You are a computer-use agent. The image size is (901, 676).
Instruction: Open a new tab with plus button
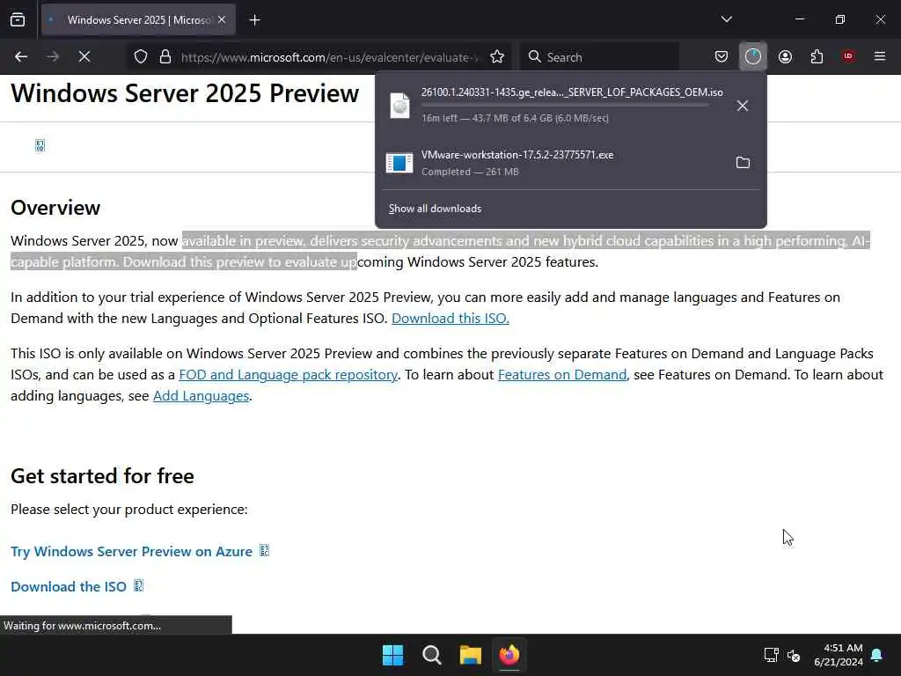coord(254,20)
